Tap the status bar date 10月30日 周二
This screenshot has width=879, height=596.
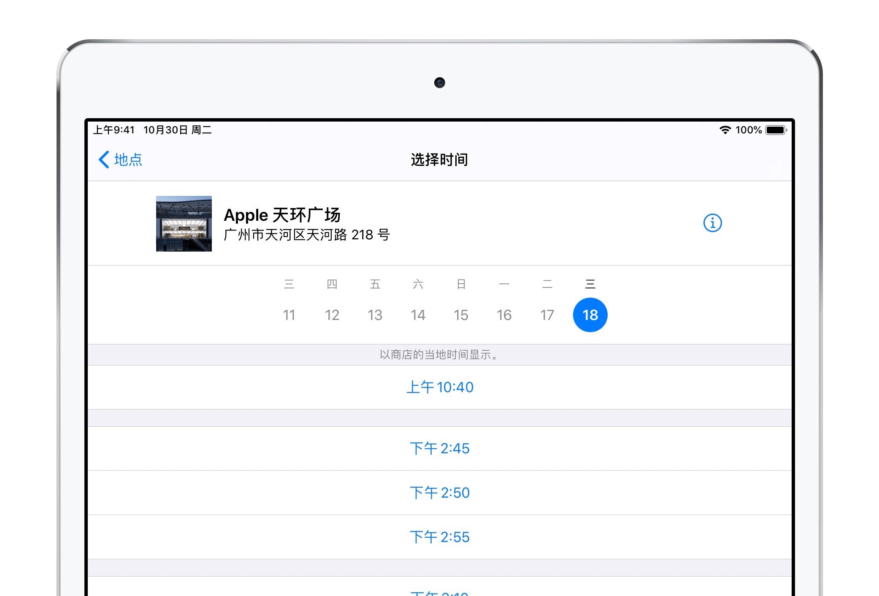[x=178, y=130]
